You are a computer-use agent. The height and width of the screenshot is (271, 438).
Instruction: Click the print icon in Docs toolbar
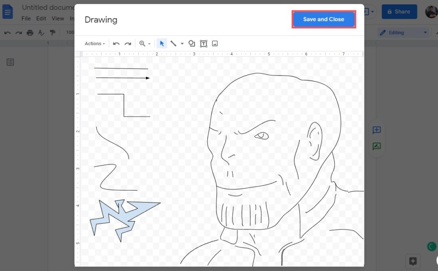pyautogui.click(x=30, y=32)
